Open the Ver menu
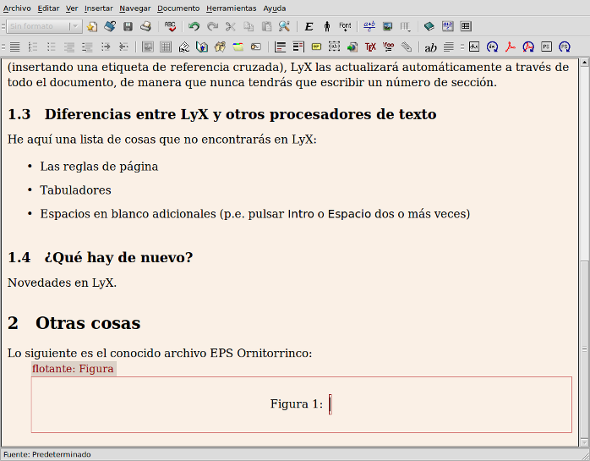The image size is (590, 461). (x=72, y=8)
